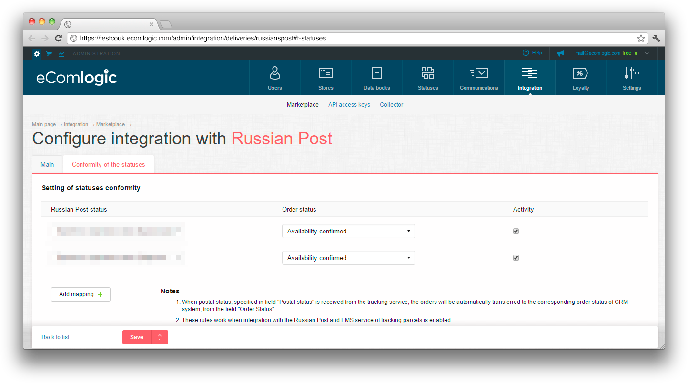Click the ADMINISTRATION label
Screen dimensions: 688x383
pyautogui.click(x=96, y=54)
